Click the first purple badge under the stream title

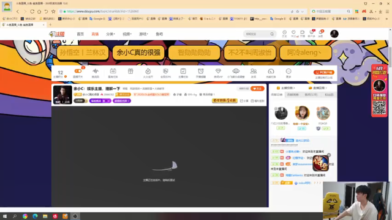point(100,101)
